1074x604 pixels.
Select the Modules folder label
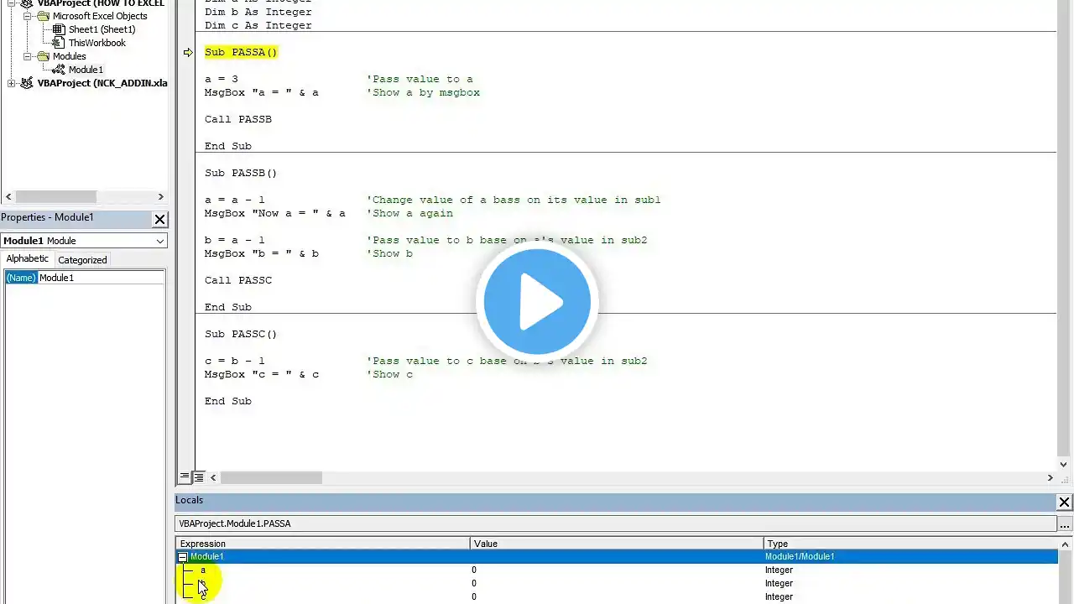[69, 56]
